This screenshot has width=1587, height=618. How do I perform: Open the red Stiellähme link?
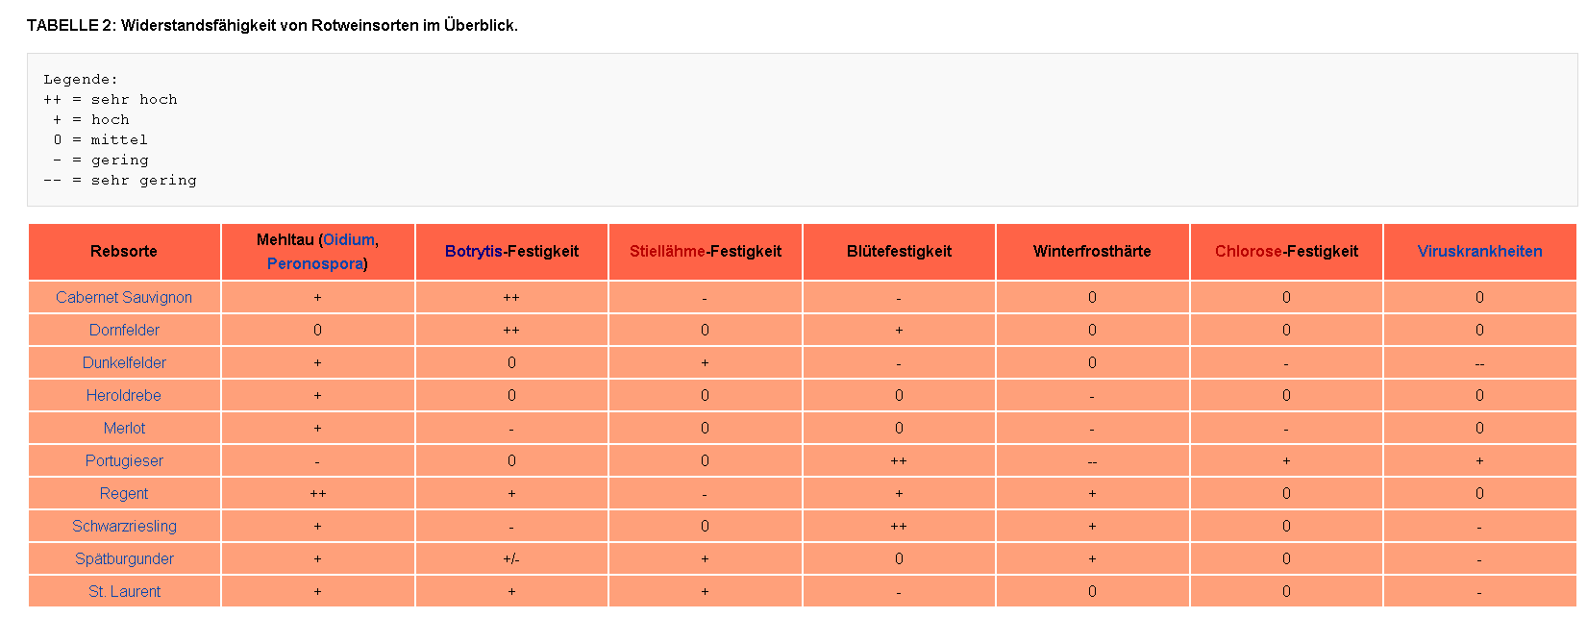click(x=667, y=252)
